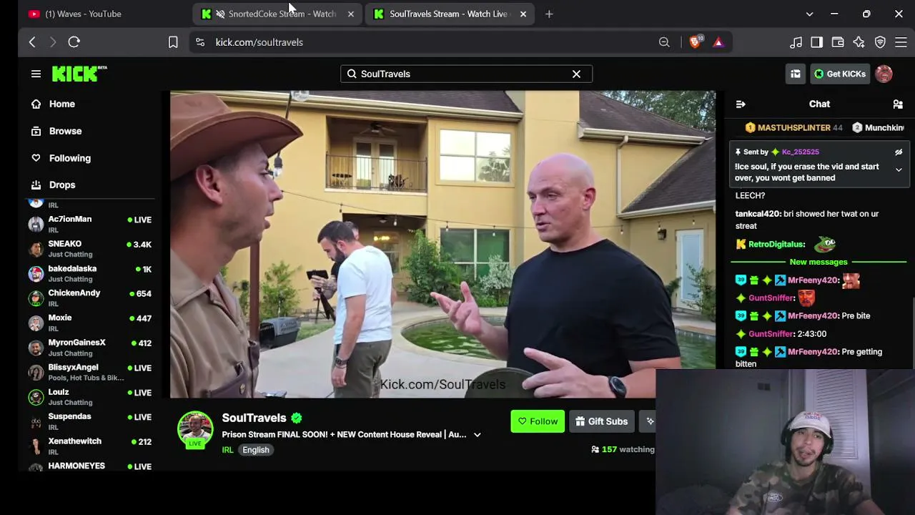Open the MyronGainesX channel in sidebar

coord(90,347)
